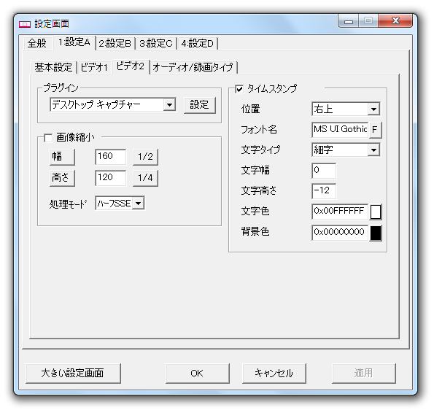
Task: Open the black 背景色 color swatch
Action: (376, 233)
